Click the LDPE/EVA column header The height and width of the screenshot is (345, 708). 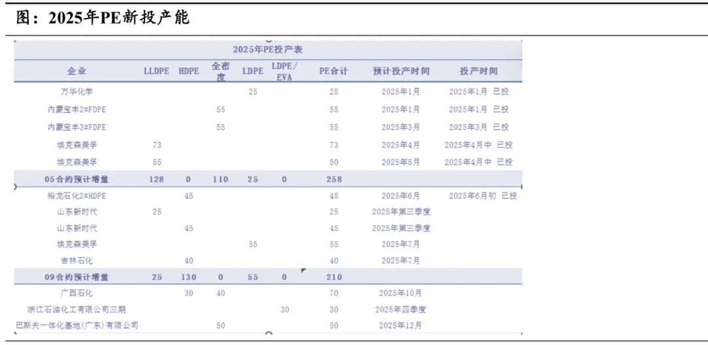[x=285, y=71]
